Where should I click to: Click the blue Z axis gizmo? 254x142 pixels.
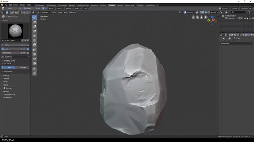coord(212,17)
